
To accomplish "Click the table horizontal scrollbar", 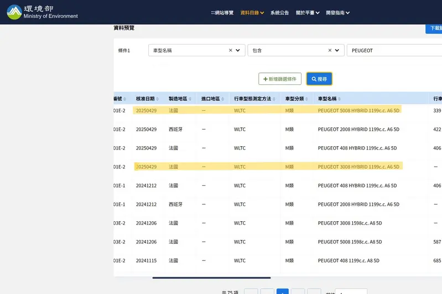I will (211, 277).
